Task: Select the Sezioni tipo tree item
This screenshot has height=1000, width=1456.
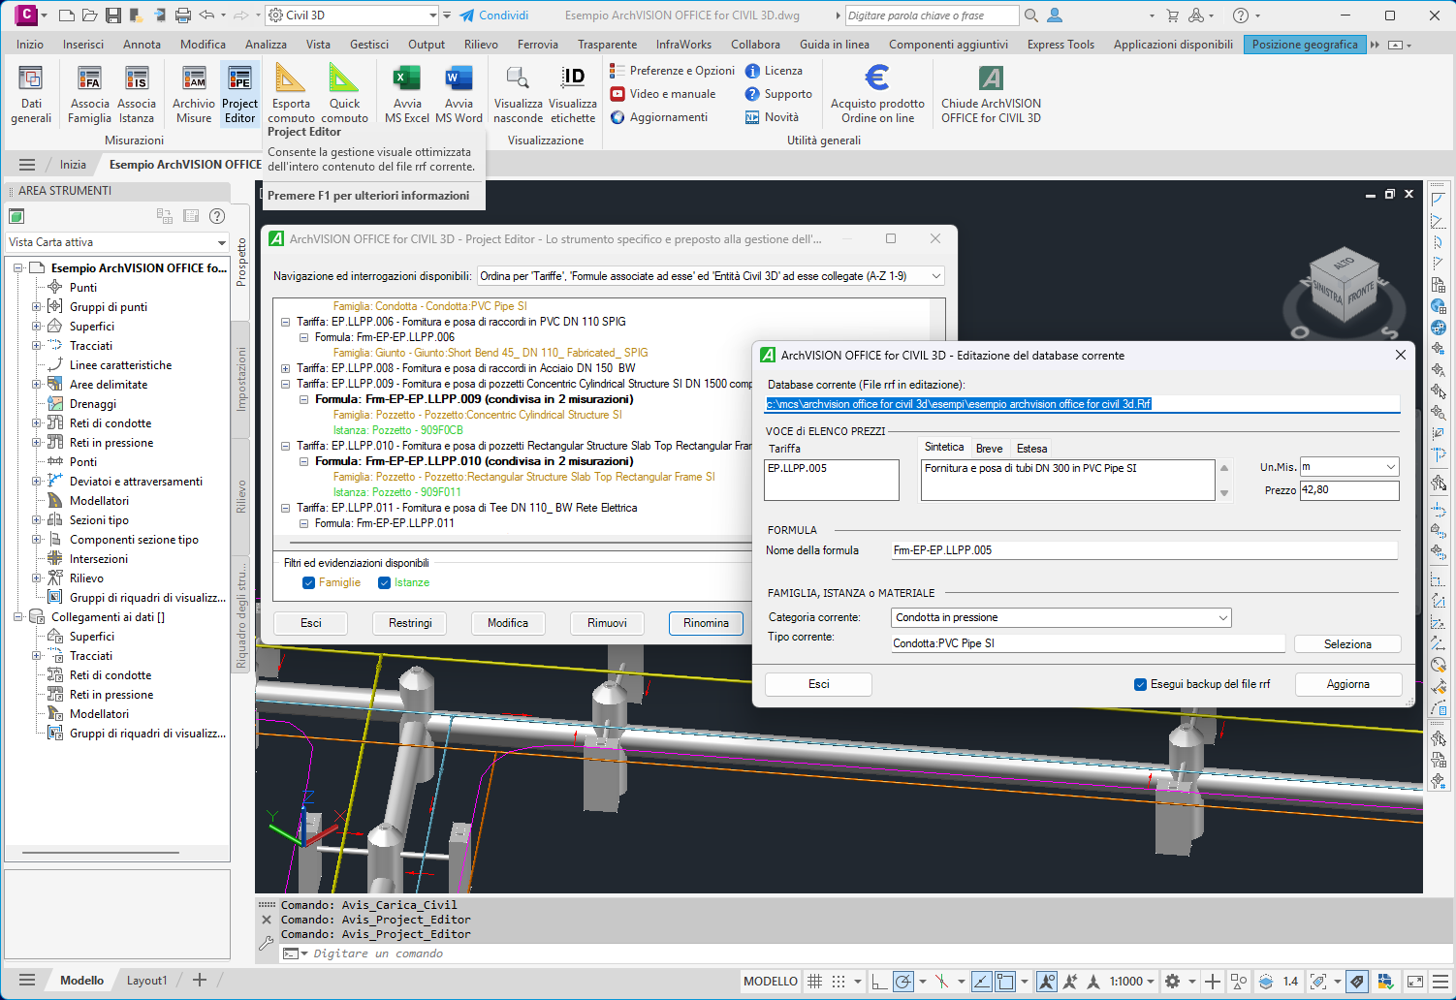Action: coord(99,520)
